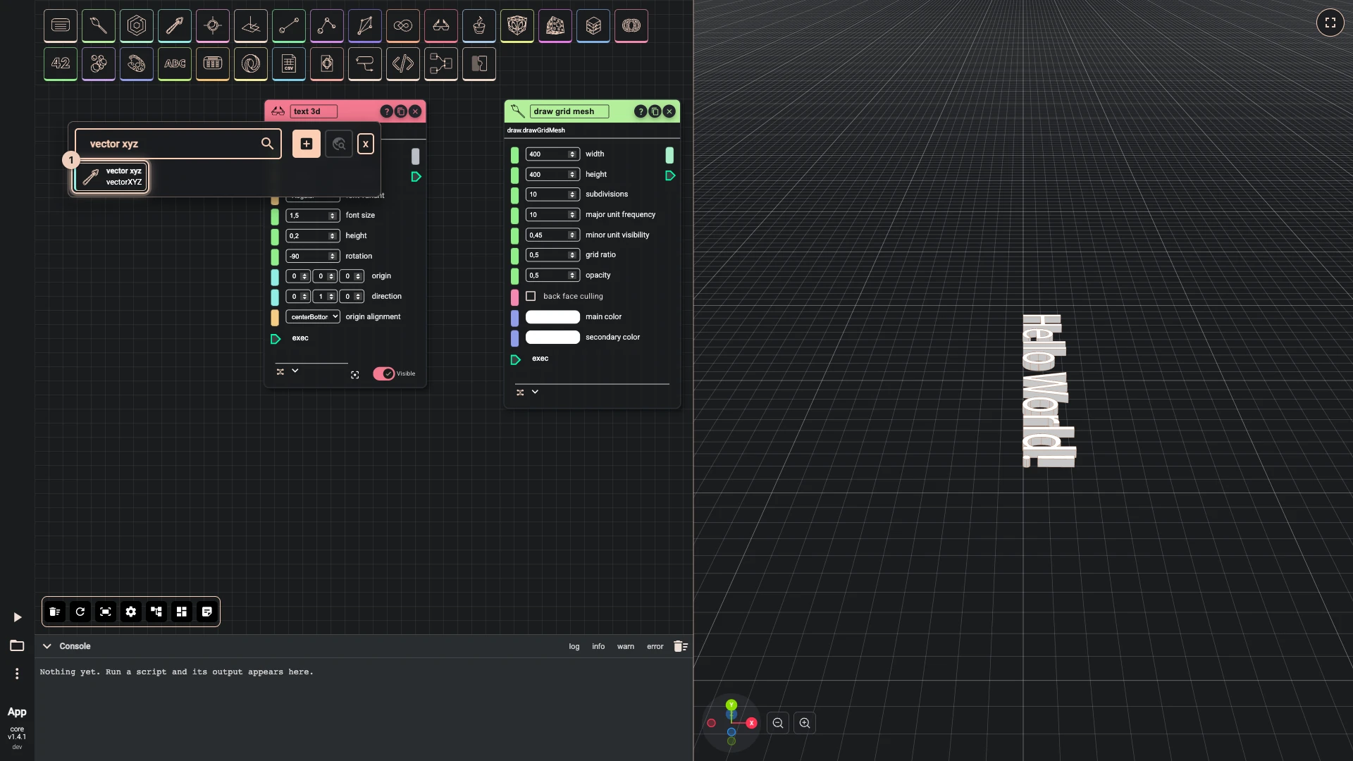Click the gear settings icon in bottom toolbar
The height and width of the screenshot is (761, 1353).
(131, 612)
